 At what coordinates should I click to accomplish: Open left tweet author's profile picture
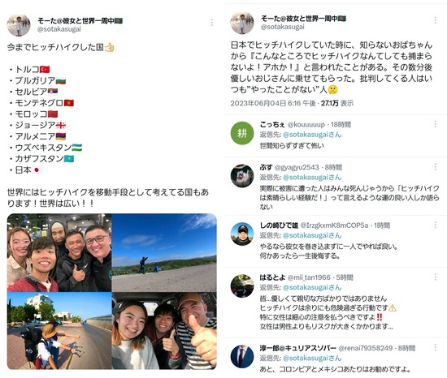pos(19,25)
